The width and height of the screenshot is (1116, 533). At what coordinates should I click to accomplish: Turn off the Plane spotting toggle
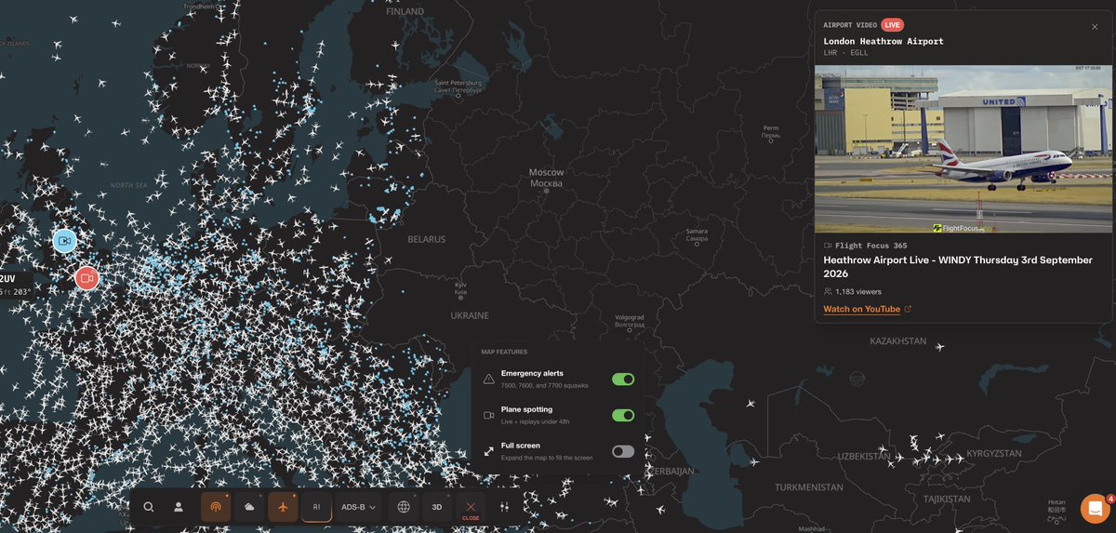[623, 415]
